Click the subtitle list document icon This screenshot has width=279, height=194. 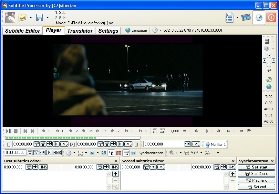(x=230, y=17)
